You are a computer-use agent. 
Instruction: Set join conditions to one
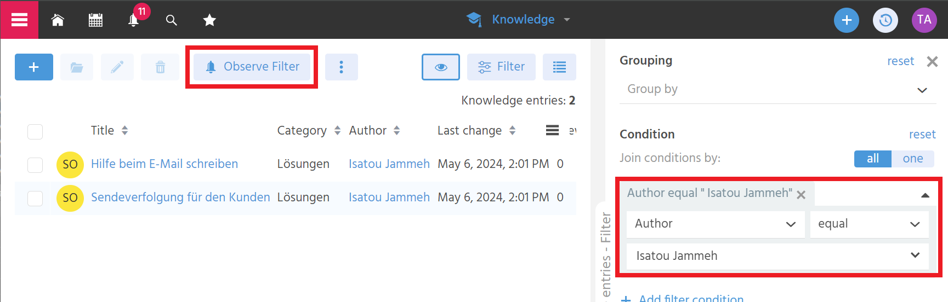[x=912, y=159]
